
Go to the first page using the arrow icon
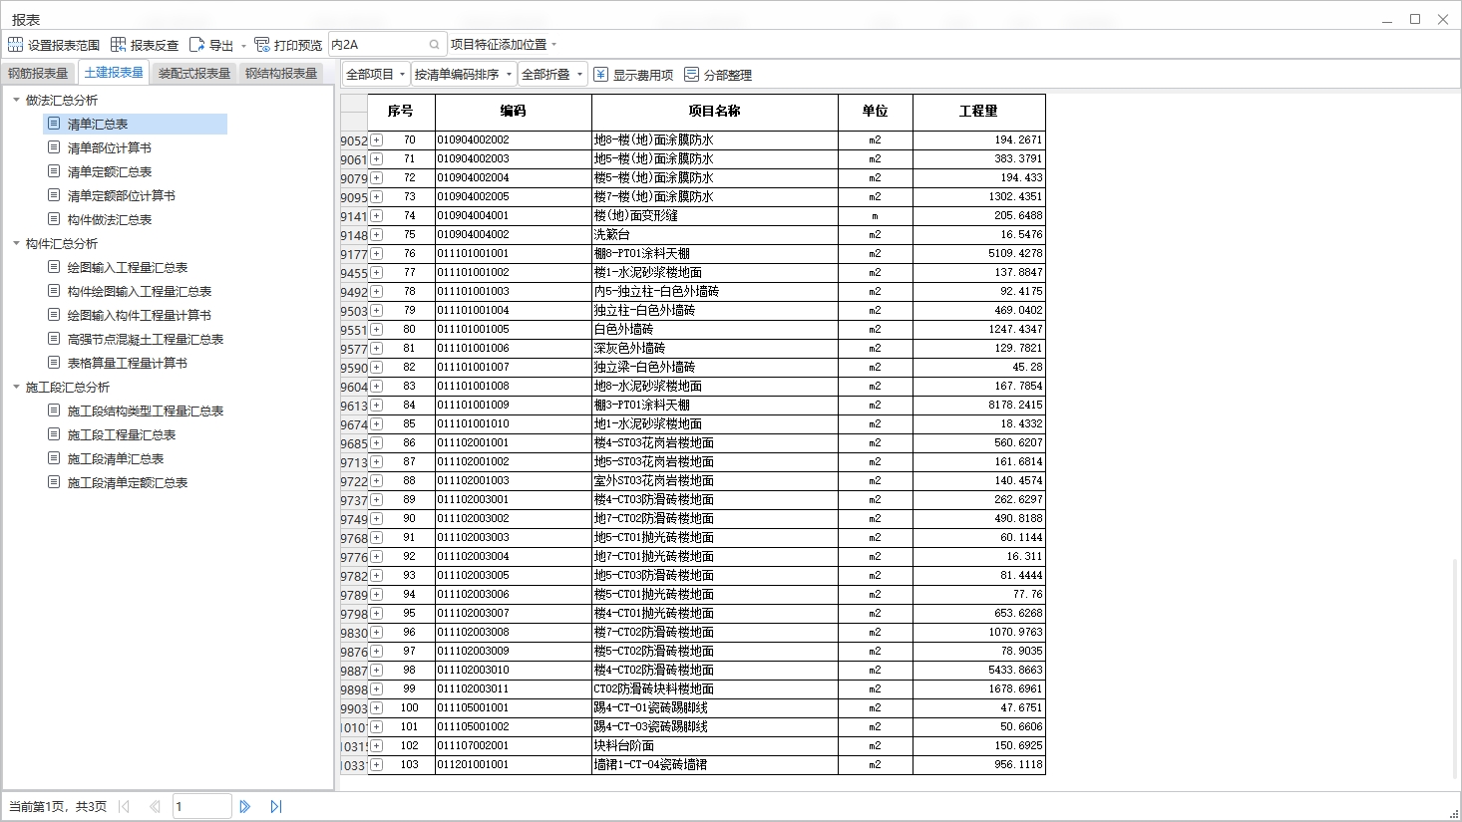(124, 806)
